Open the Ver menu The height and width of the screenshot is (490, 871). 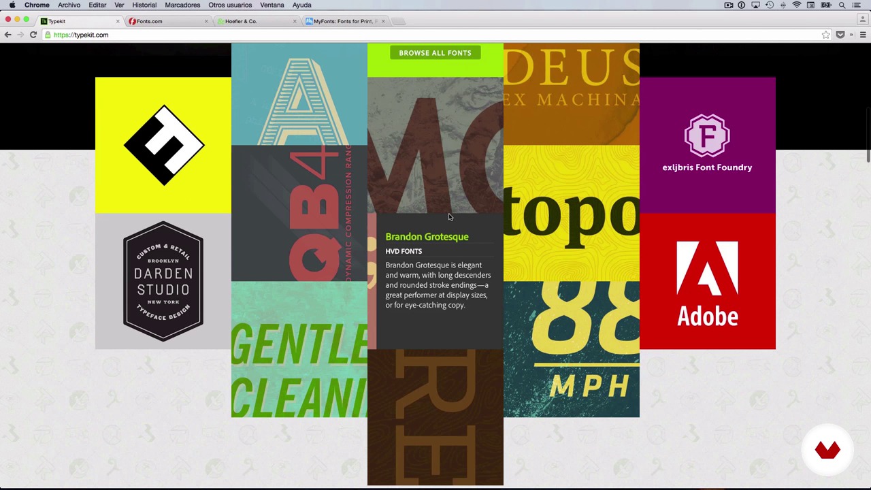point(119,5)
